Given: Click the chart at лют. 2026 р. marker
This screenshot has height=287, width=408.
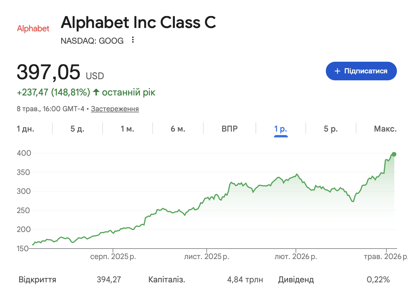Looking at the screenshot, I should click(x=296, y=256).
